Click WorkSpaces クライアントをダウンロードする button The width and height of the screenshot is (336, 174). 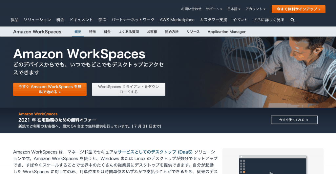(x=129, y=89)
